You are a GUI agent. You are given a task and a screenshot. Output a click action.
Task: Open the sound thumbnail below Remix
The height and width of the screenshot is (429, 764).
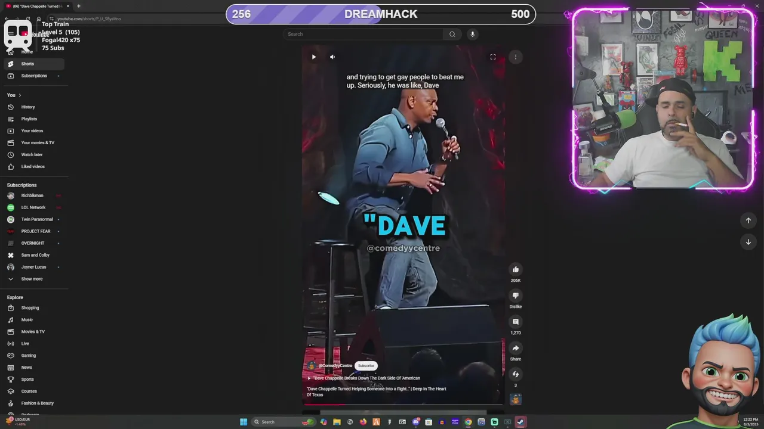516,399
